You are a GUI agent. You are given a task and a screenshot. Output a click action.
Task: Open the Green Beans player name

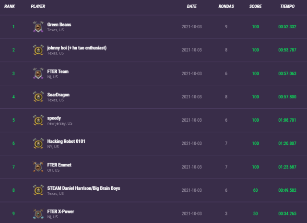(59, 24)
